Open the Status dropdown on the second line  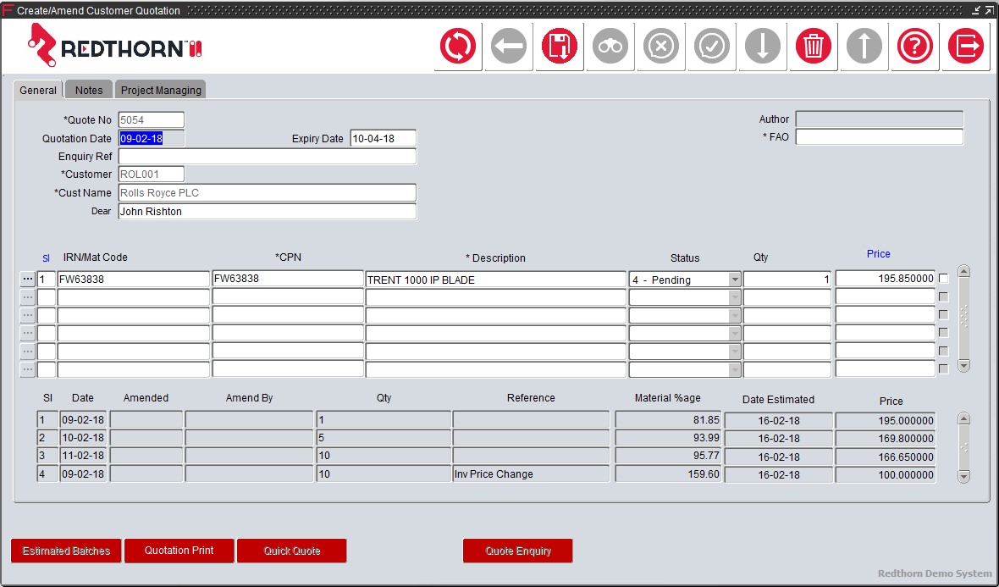point(733,296)
